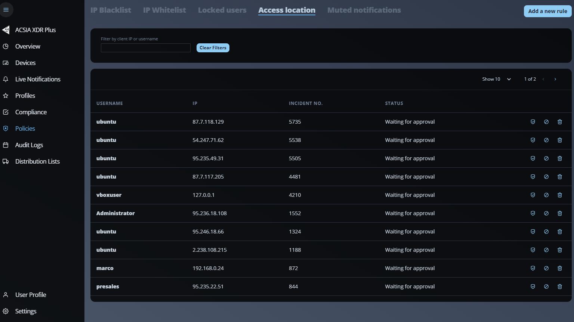The height and width of the screenshot is (322, 574).
Task: Delete rule for IP 95.246.18.66
Action: [560, 232]
